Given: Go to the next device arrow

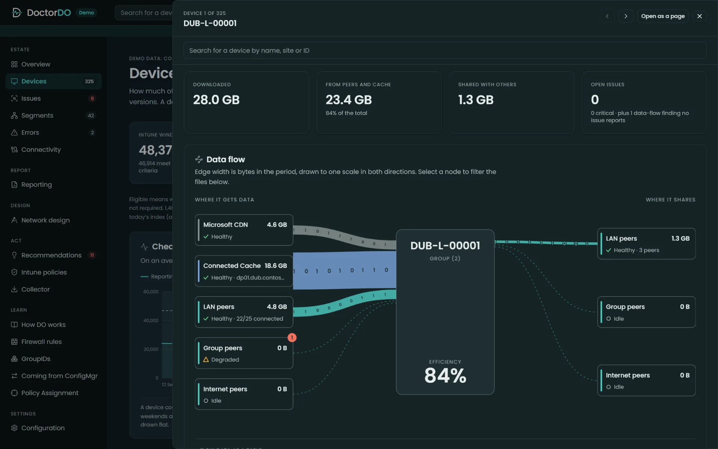Looking at the screenshot, I should coord(626,16).
